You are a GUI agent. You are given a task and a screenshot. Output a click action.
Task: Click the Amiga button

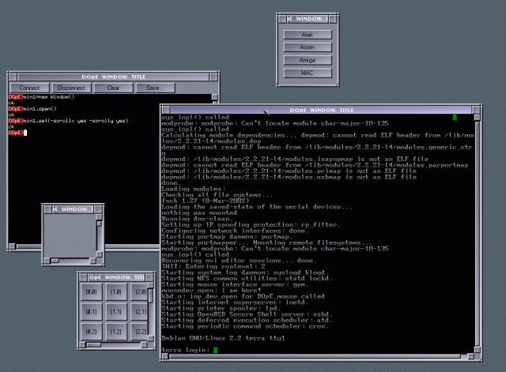[x=308, y=61]
